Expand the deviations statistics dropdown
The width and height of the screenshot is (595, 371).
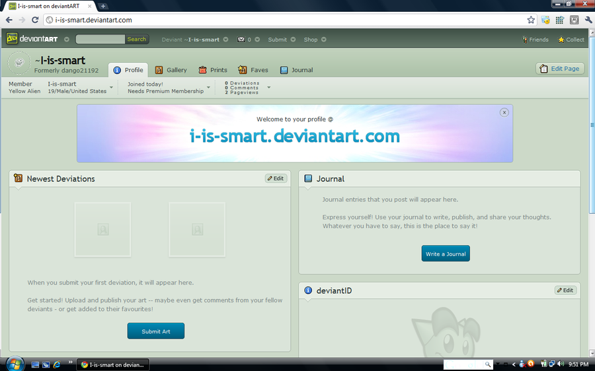268,88
